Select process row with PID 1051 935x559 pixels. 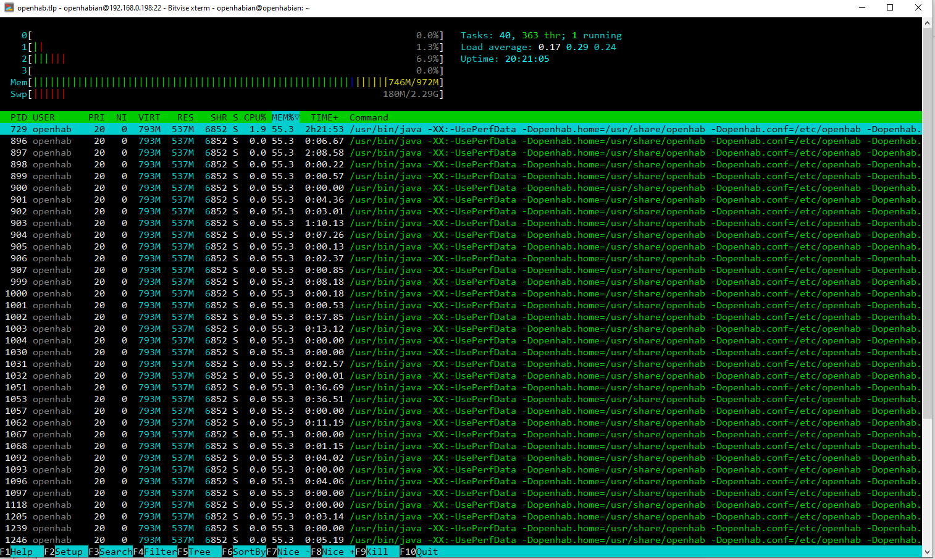tap(461, 387)
